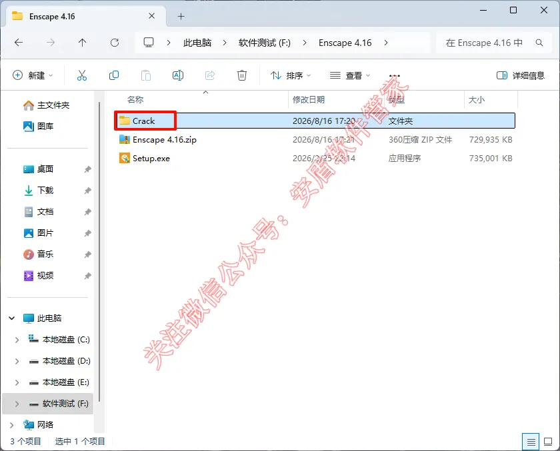Click the 729,935 KB size cell
This screenshot has width=560, height=451.
[491, 139]
